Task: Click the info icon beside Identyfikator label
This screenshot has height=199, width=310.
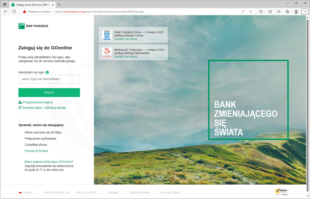Action: [47, 72]
